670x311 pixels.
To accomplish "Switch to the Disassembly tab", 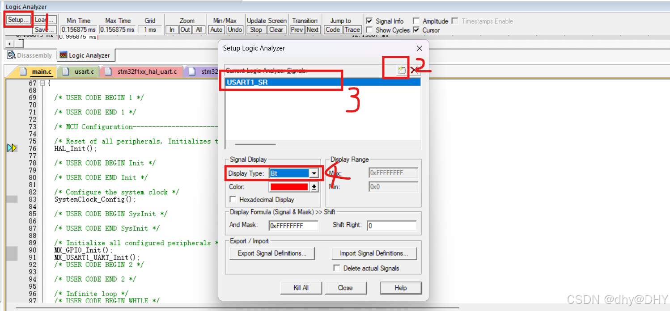I will [30, 55].
